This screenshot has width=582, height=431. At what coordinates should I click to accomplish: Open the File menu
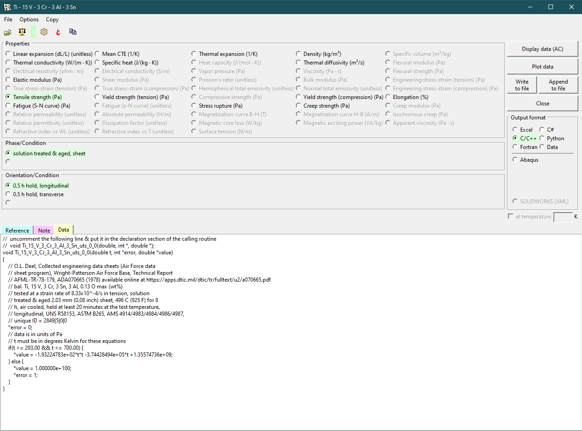pos(8,20)
